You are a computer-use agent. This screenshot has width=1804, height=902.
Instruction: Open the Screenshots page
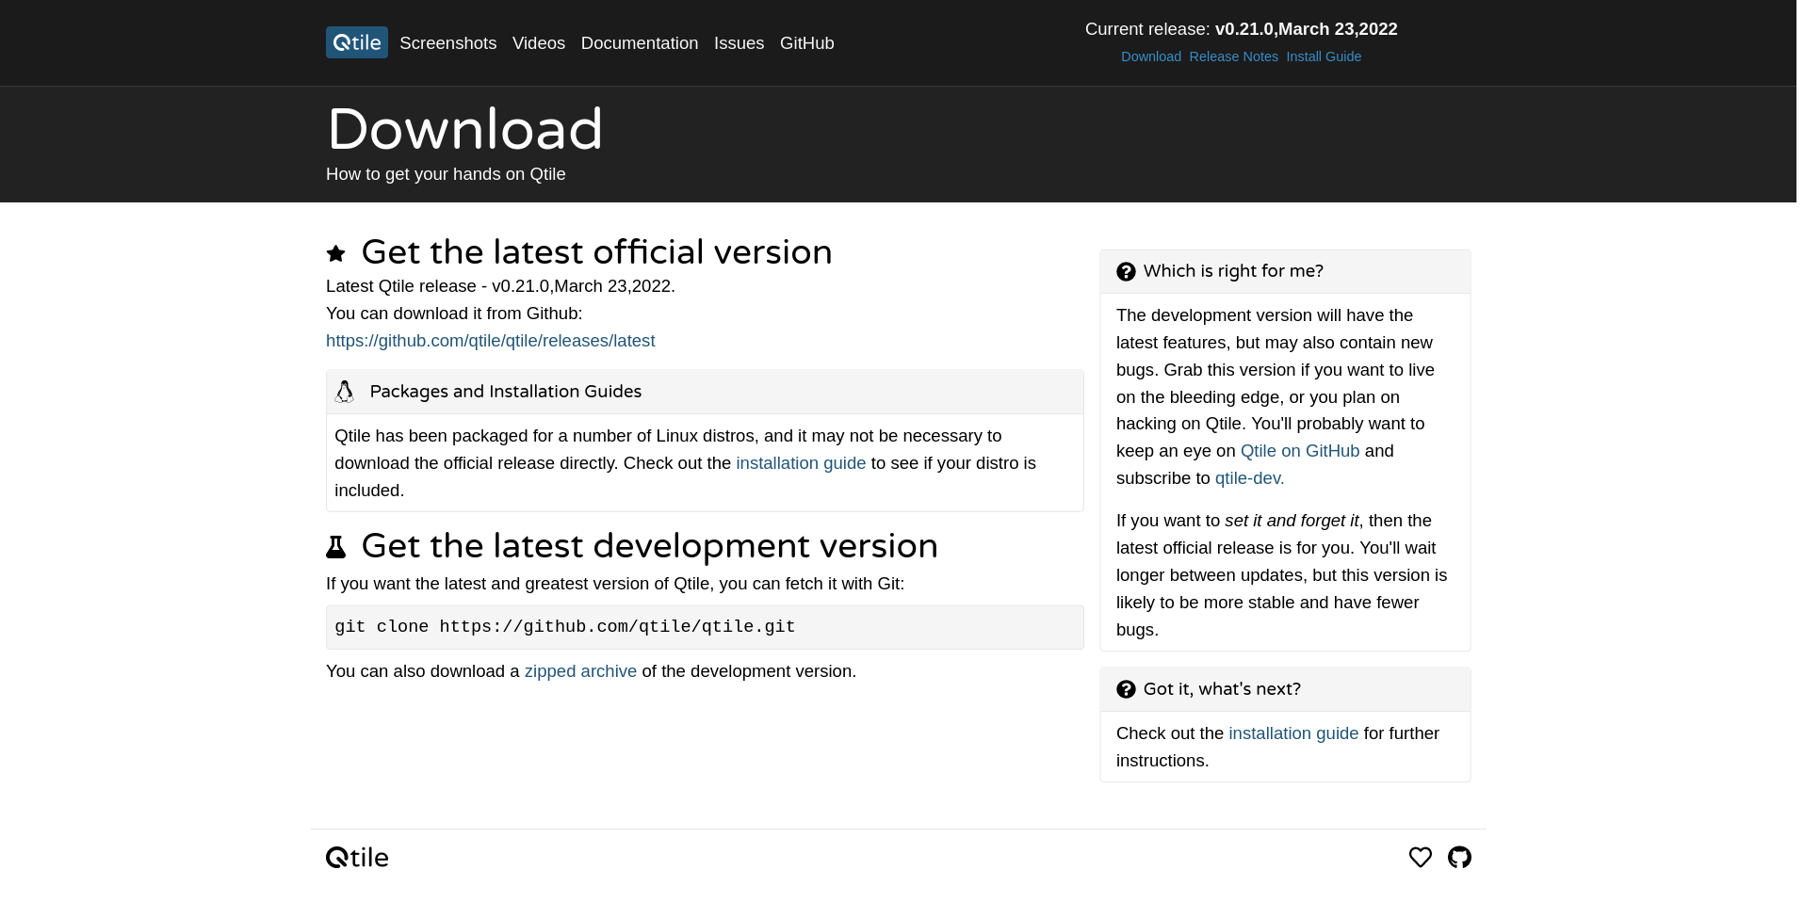[x=447, y=42]
